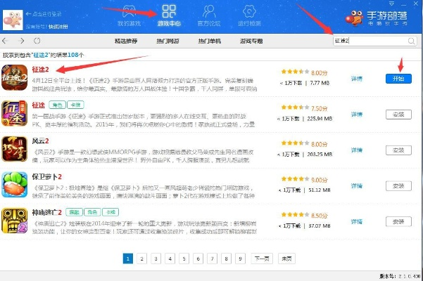Click 末页 last page button
Viewport: 423px width, 281px height.
(286, 259)
